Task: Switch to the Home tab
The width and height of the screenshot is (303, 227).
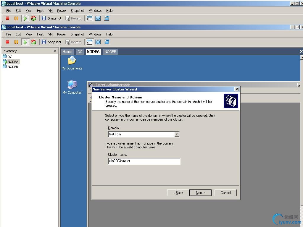Action: point(67,51)
